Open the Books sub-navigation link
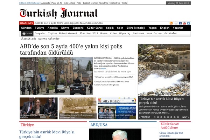The width and height of the screenshot is (210, 140). [104, 33]
